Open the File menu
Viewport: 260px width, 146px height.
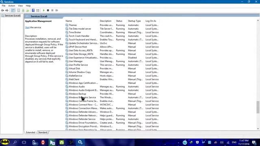point(4,6)
